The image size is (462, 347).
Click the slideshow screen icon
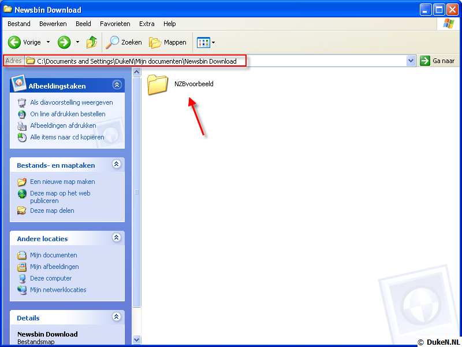coord(22,103)
